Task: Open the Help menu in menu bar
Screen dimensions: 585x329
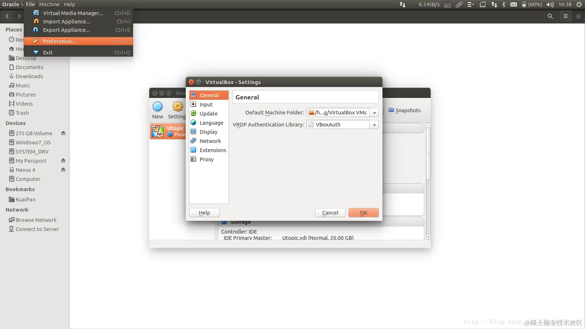Action: [x=69, y=4]
